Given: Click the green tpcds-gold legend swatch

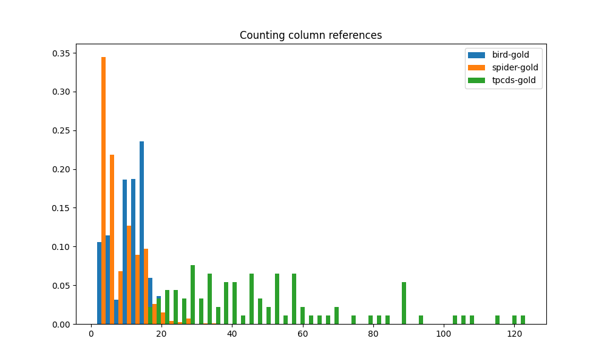Looking at the screenshot, I should click(476, 81).
